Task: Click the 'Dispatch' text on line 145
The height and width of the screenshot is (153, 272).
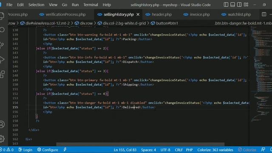Action: click(x=130, y=62)
